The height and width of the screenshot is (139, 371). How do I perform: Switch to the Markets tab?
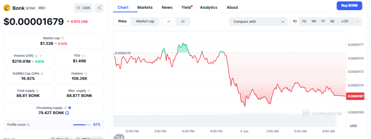(x=145, y=8)
